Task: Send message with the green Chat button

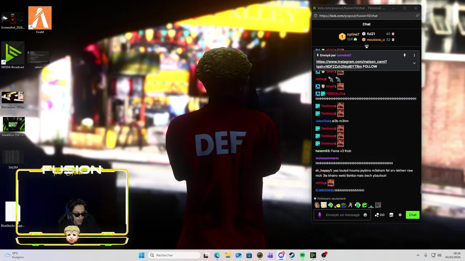Action: [413, 215]
